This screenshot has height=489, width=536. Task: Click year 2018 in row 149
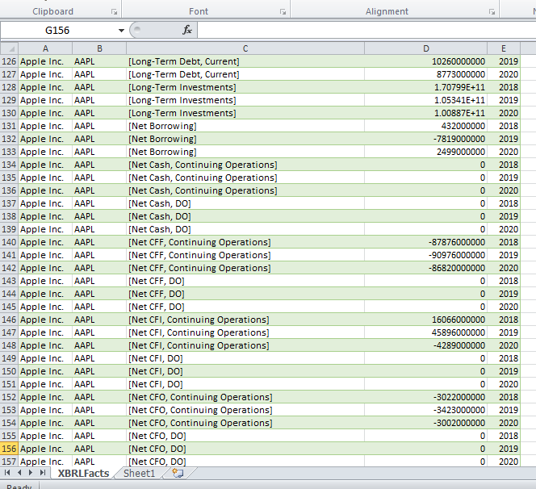click(509, 358)
